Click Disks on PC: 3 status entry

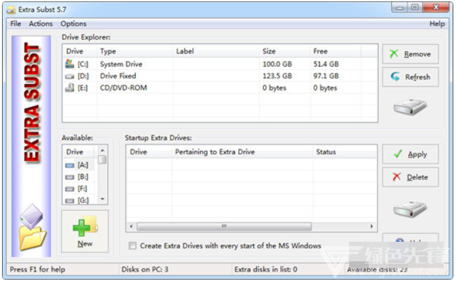point(145,269)
